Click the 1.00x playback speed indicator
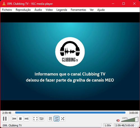 (108, 125)
